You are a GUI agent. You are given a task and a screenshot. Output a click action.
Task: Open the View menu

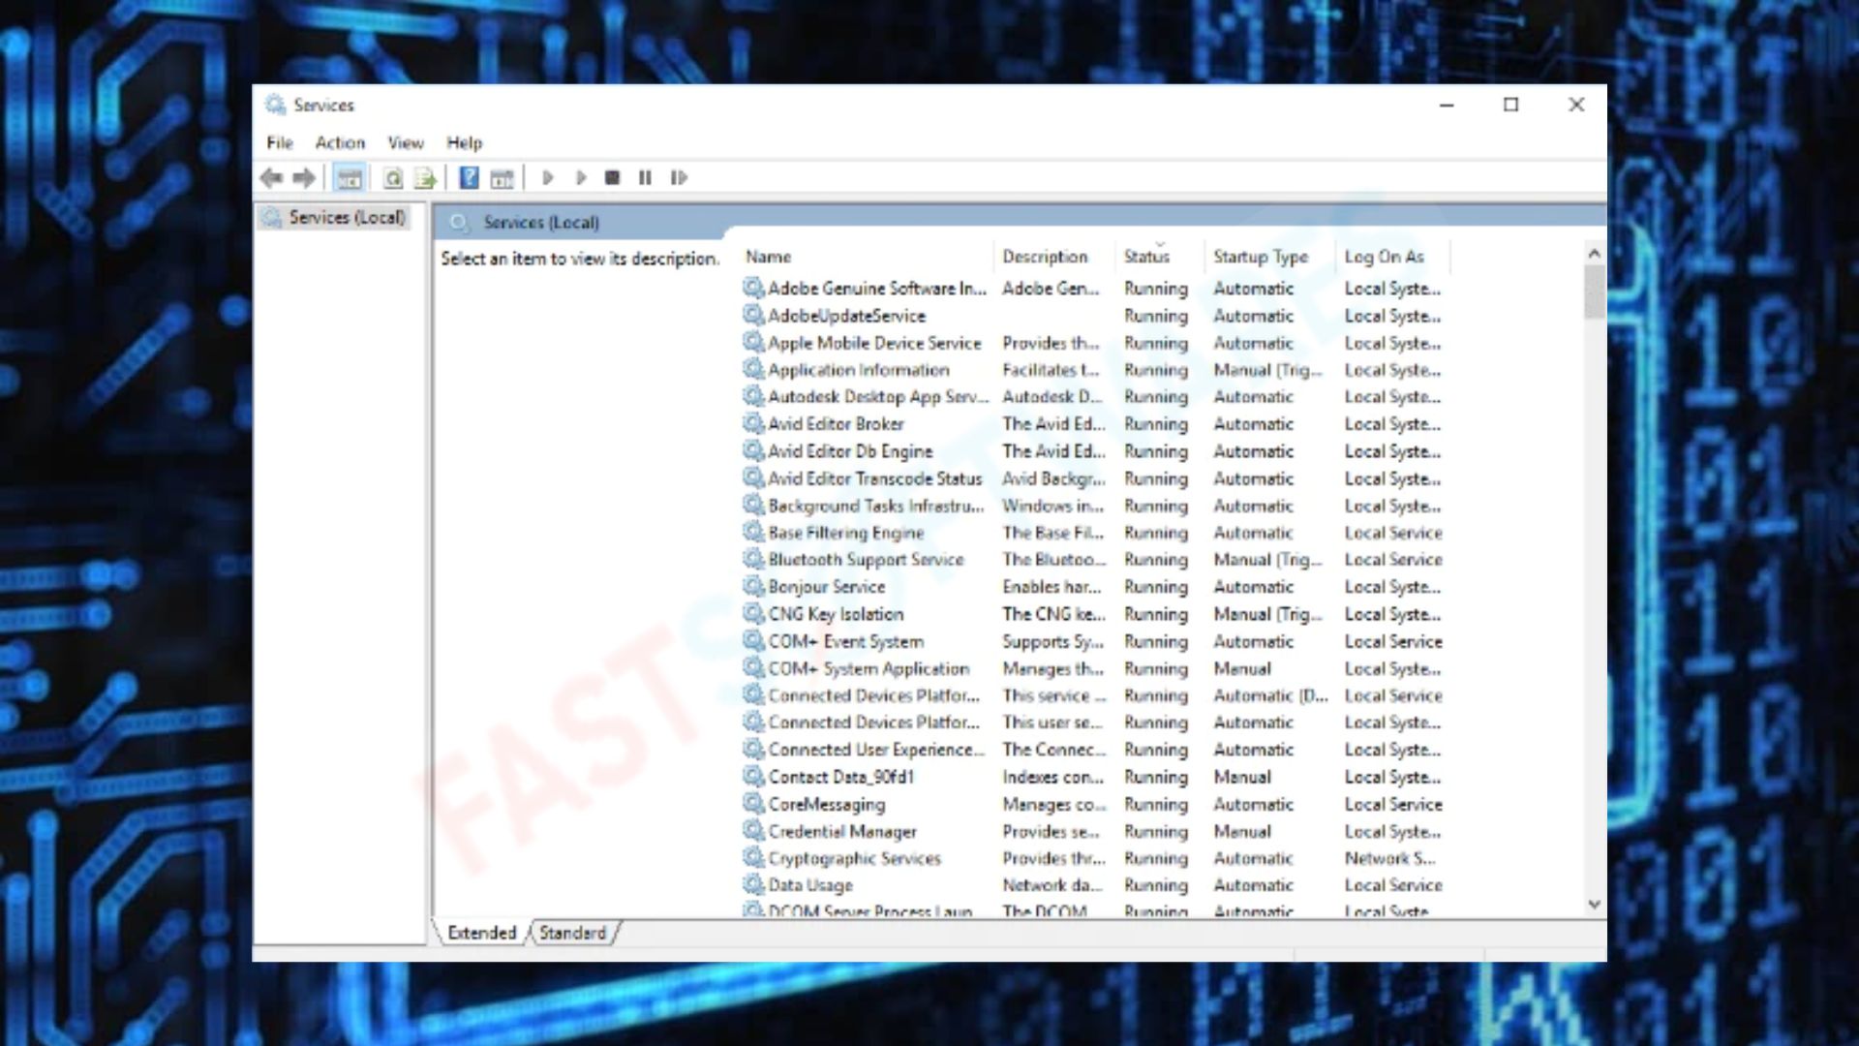(x=406, y=142)
